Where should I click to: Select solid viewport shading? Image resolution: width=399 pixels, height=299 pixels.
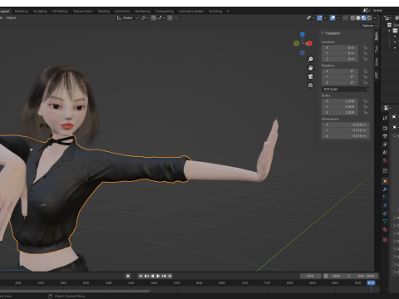pos(358,18)
